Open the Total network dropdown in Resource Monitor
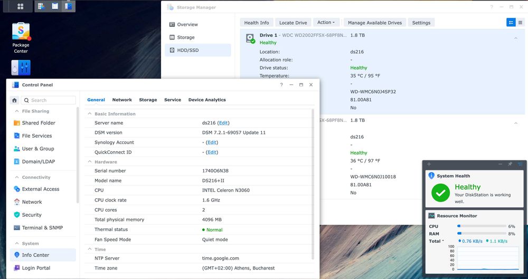 (x=437, y=241)
